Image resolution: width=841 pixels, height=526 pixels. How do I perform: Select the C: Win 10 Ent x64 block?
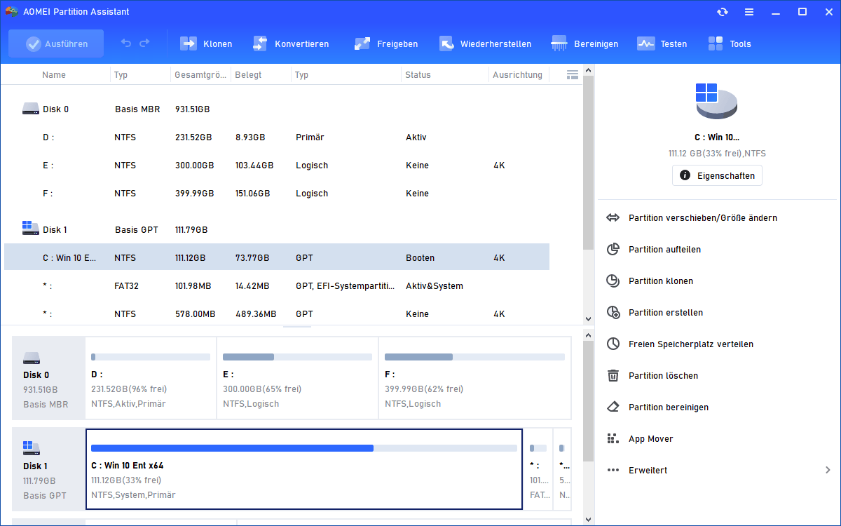click(304, 469)
